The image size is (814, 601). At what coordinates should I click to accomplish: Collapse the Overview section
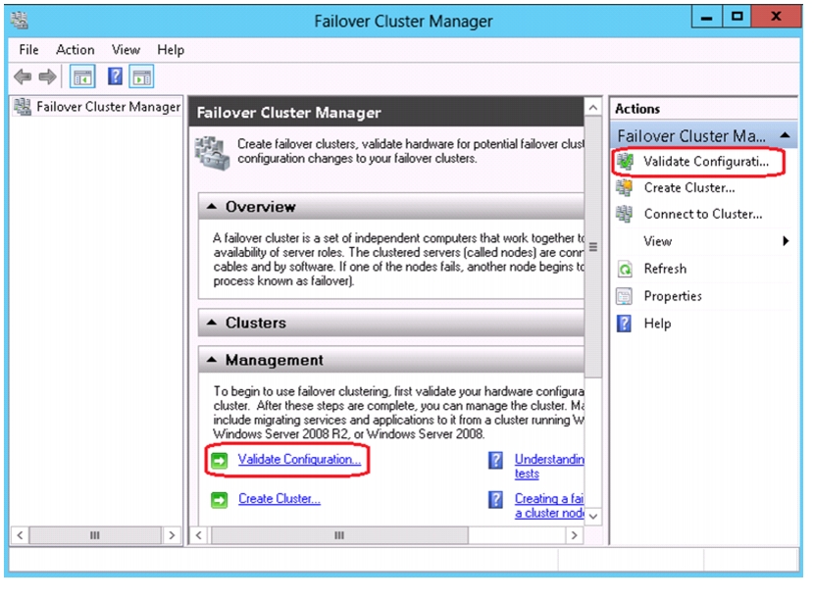(211, 207)
